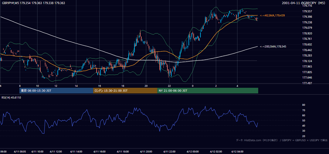Click hour label 22 under price chart
The height and width of the screenshot is (154, 329).
(x=169, y=86)
